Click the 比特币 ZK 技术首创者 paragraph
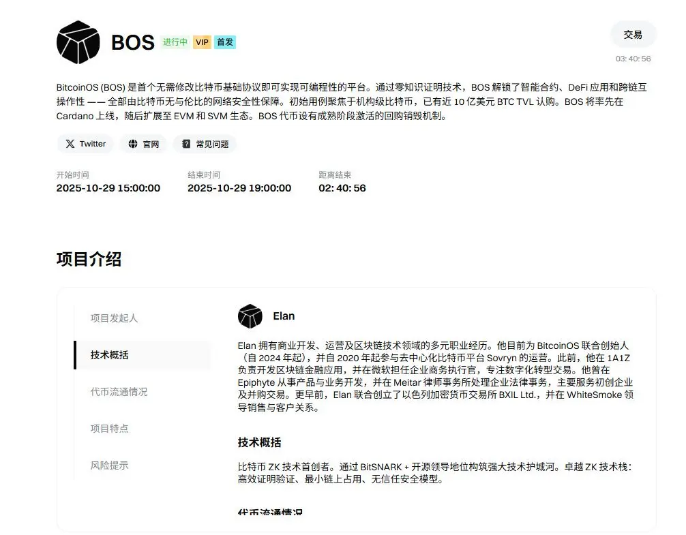 (x=435, y=473)
